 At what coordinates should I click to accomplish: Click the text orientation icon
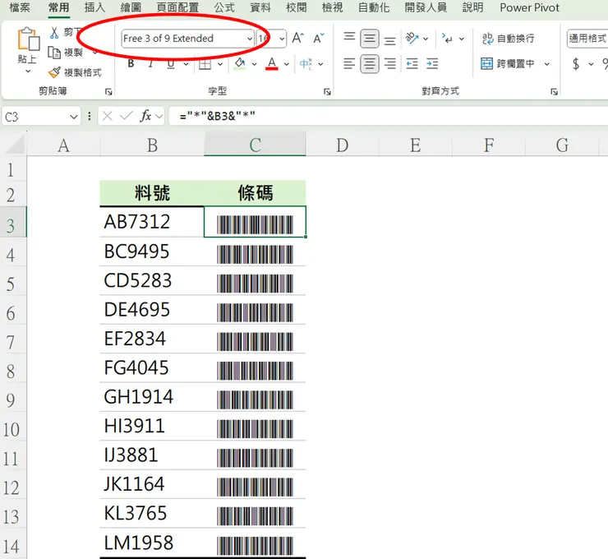(412, 39)
